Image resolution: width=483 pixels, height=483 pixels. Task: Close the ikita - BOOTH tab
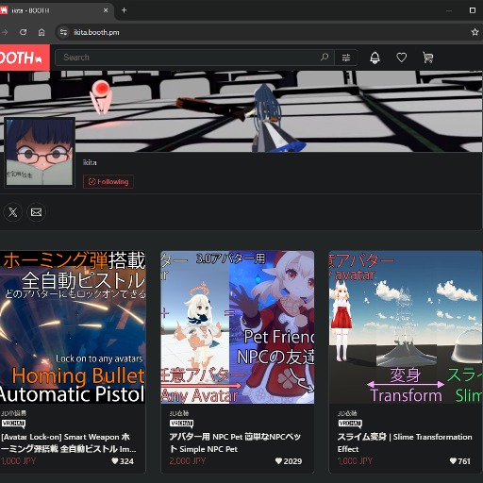[106, 10]
